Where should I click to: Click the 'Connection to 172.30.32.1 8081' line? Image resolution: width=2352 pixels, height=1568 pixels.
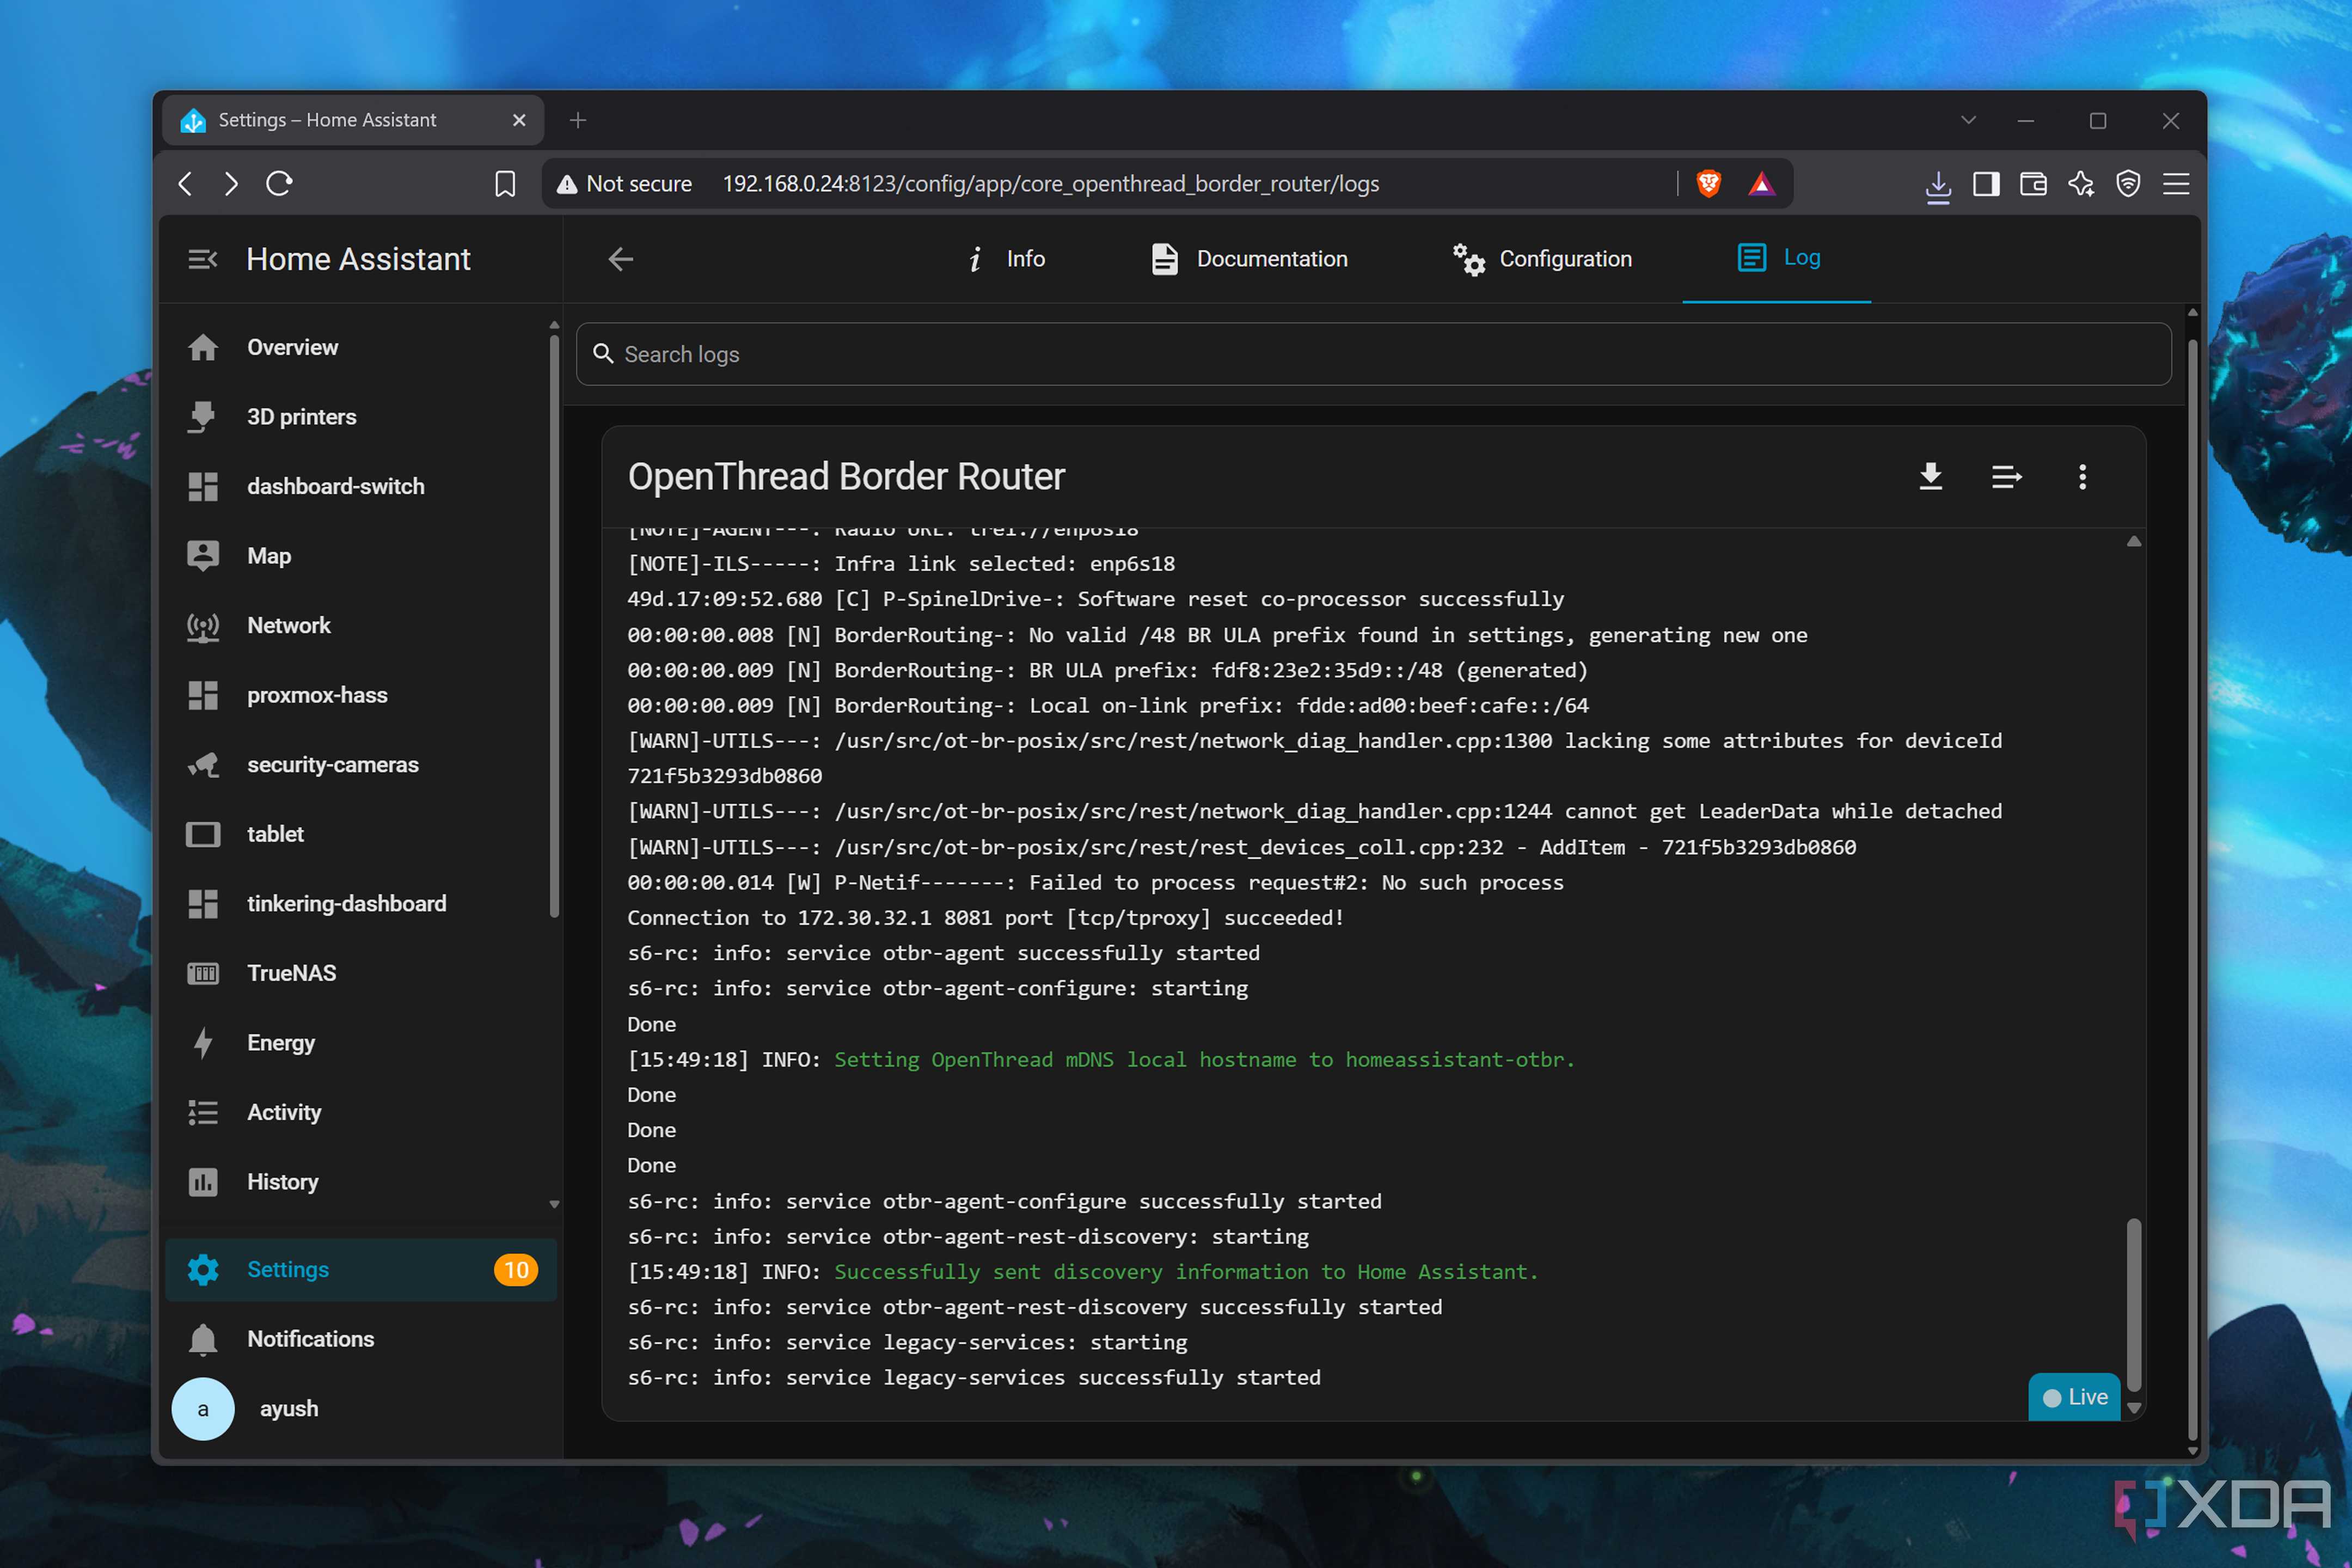pos(985,918)
